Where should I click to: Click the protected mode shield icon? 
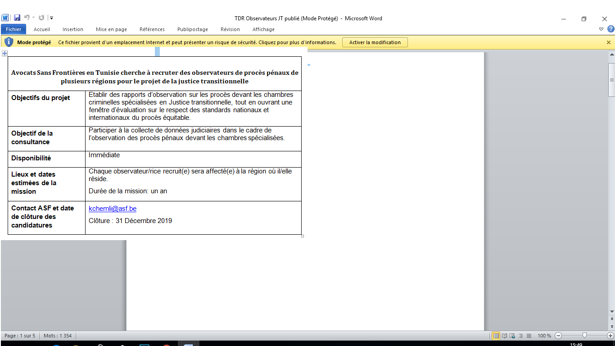[x=9, y=42]
